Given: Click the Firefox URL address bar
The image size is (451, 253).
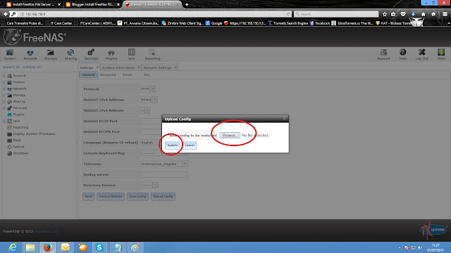Looking at the screenshot, I should (155, 14).
